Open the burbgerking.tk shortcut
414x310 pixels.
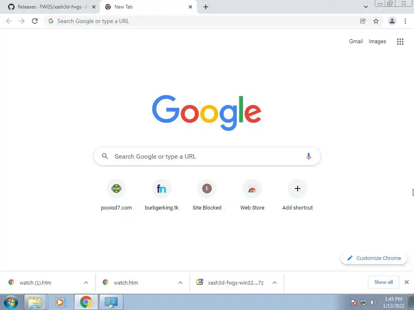tap(162, 195)
